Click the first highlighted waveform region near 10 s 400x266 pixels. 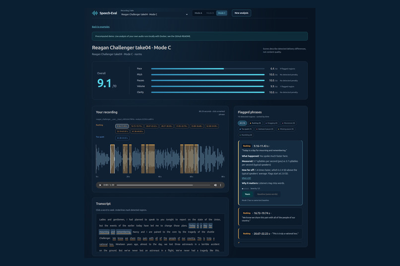pyautogui.click(x=112, y=159)
